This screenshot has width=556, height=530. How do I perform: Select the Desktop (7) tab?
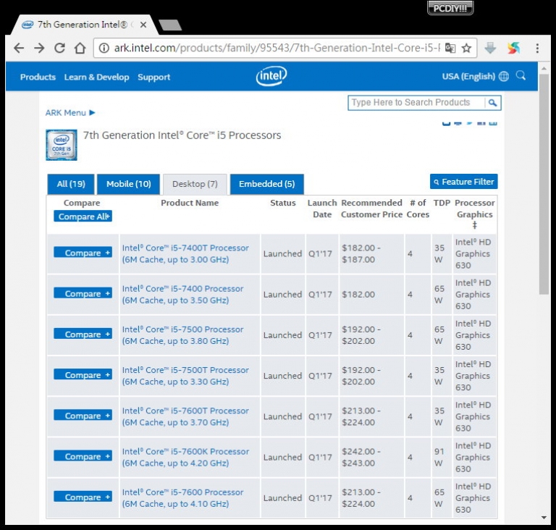point(195,184)
